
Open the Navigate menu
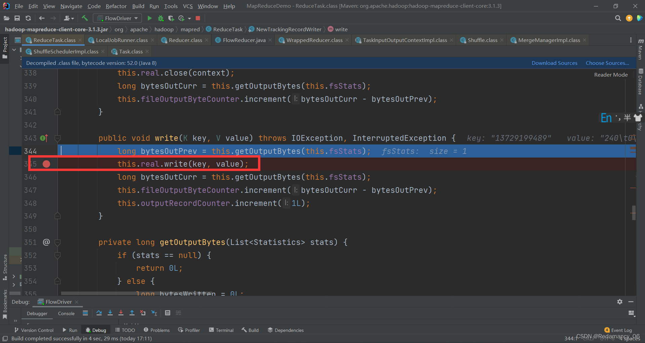(x=71, y=6)
